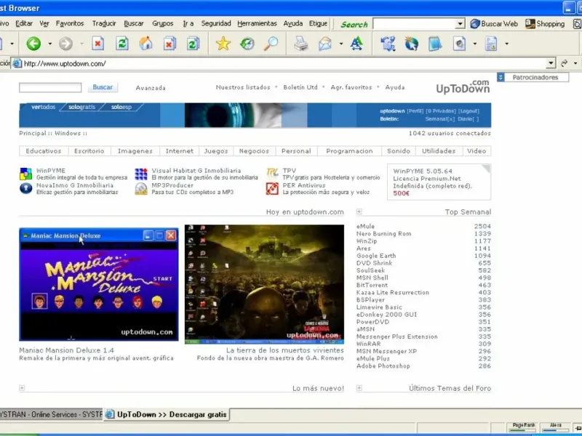Toggle the Diario boletín checkbox
The image size is (582, 436).
(475, 118)
